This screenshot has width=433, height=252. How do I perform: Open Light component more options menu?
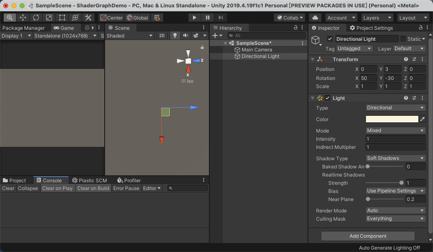click(422, 98)
